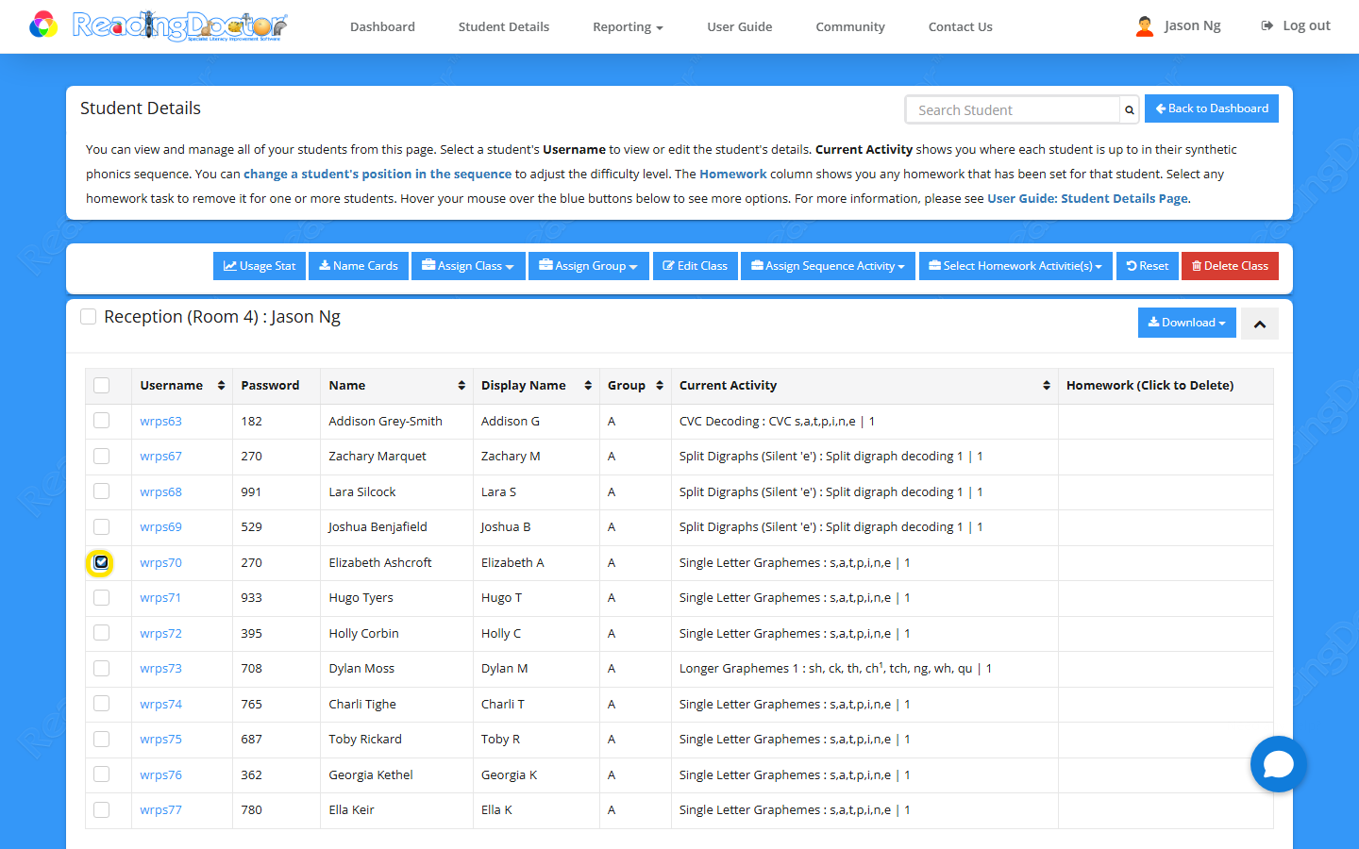Check the box for wrps67

102,456
